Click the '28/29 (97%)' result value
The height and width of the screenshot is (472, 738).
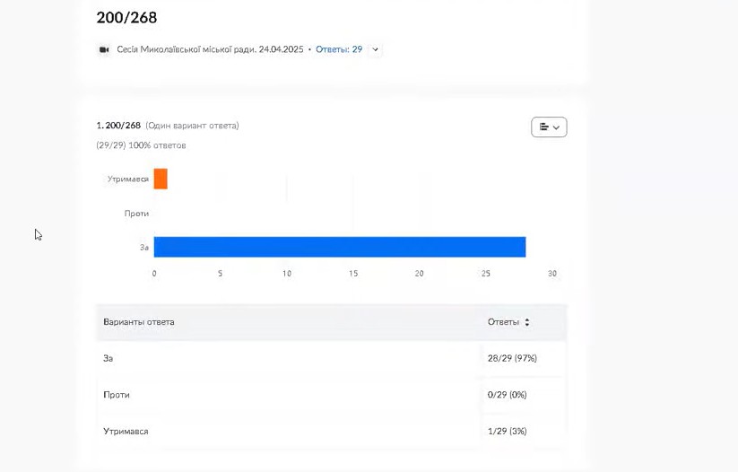pyautogui.click(x=512, y=358)
